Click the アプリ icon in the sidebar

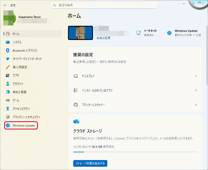pos(8,75)
